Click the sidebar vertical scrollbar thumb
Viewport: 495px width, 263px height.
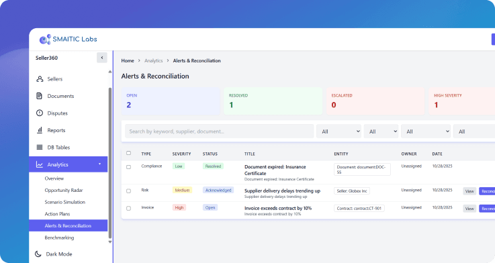pos(110,163)
